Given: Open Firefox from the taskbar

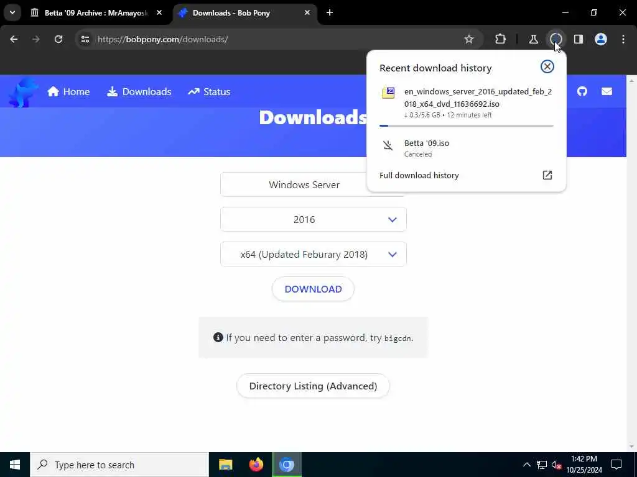Looking at the screenshot, I should [256, 465].
